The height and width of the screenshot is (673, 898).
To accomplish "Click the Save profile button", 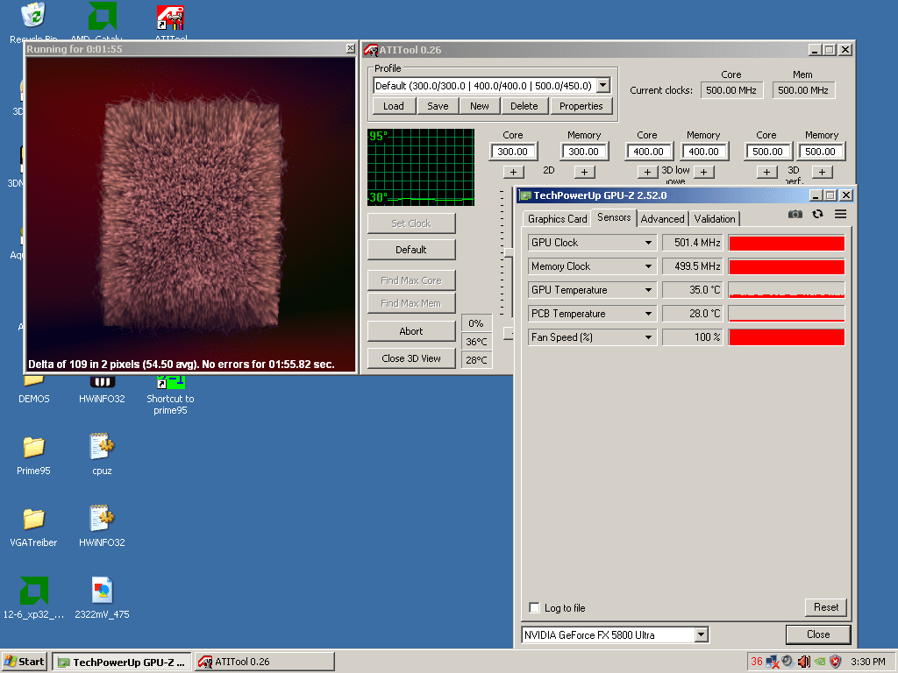I will (438, 106).
